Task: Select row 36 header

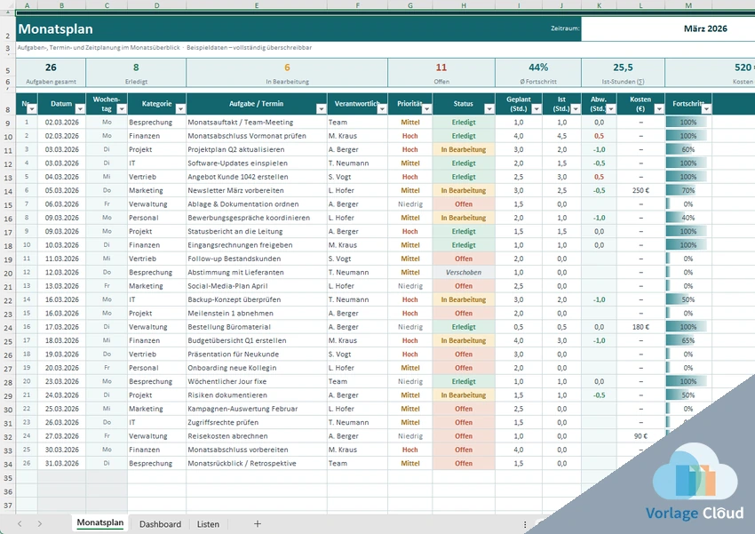Action: tap(8, 491)
